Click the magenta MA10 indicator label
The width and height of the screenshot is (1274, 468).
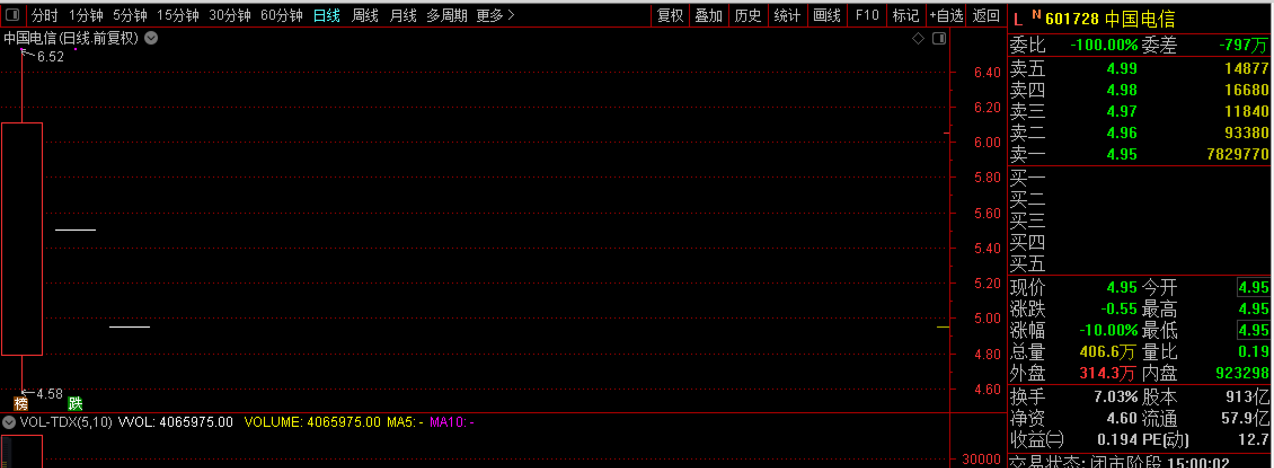[452, 422]
